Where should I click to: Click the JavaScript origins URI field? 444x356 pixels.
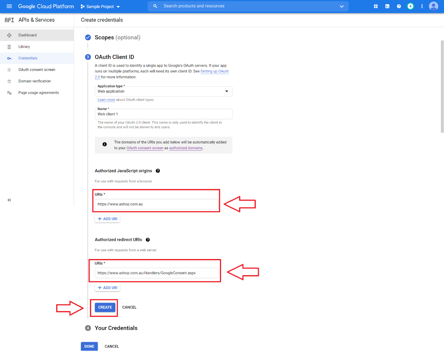(x=157, y=204)
